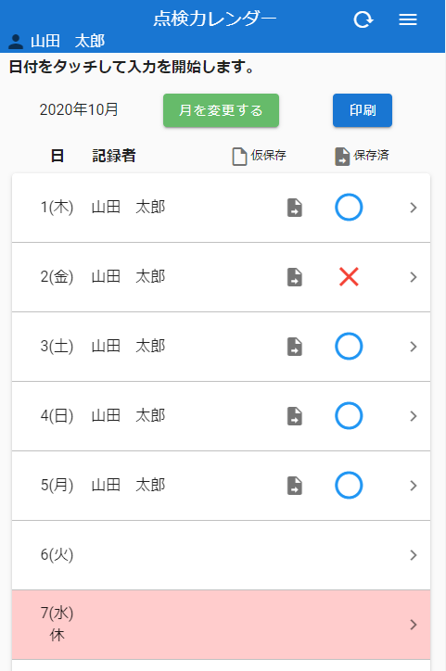446x671 pixels.
Task: Click the blue circle mark on 3(土)
Action: tap(349, 347)
